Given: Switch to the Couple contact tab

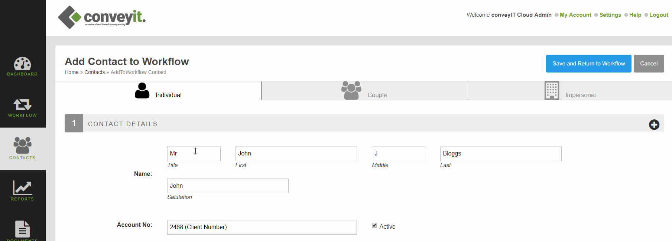Looking at the screenshot, I should tap(364, 91).
